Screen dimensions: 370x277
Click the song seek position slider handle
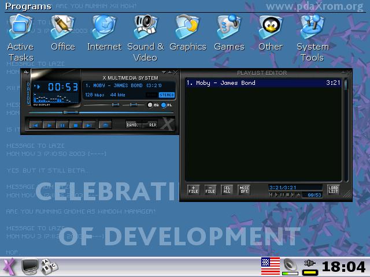coord(71,113)
